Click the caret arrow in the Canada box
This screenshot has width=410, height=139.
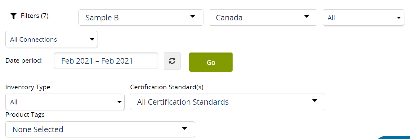pos(306,16)
